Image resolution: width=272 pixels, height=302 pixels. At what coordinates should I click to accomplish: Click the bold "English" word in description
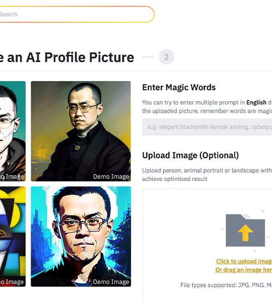(256, 102)
